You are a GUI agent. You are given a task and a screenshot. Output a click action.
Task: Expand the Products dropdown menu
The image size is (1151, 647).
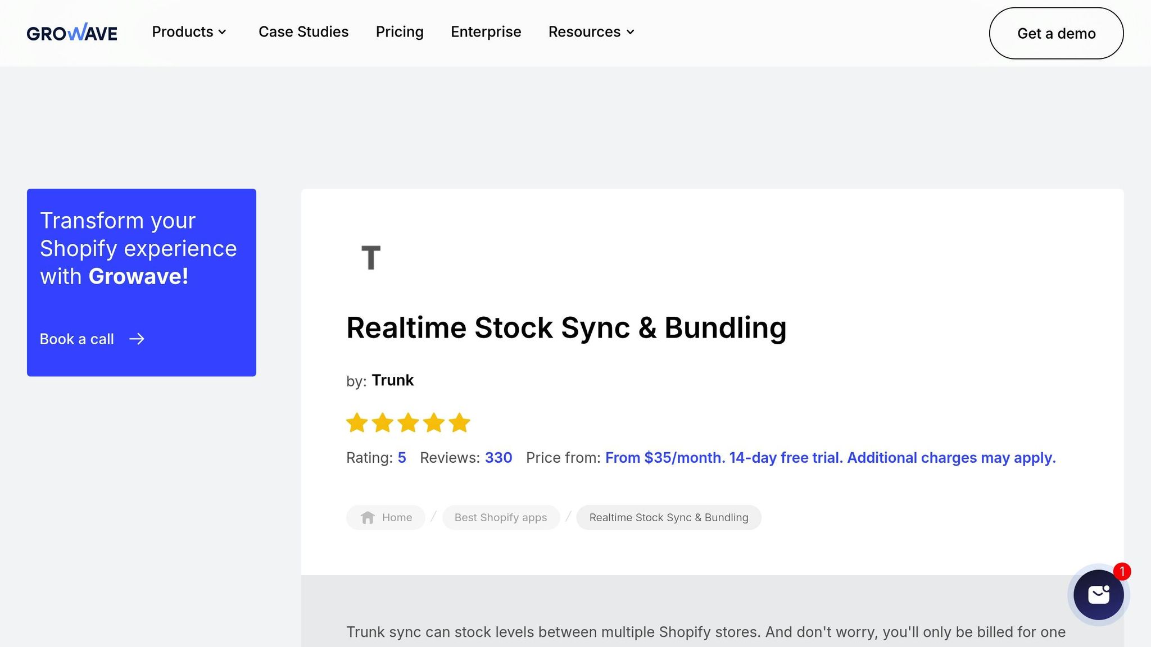coord(189,32)
